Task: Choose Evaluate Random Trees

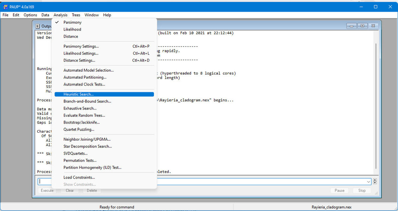Action: (x=104, y=115)
